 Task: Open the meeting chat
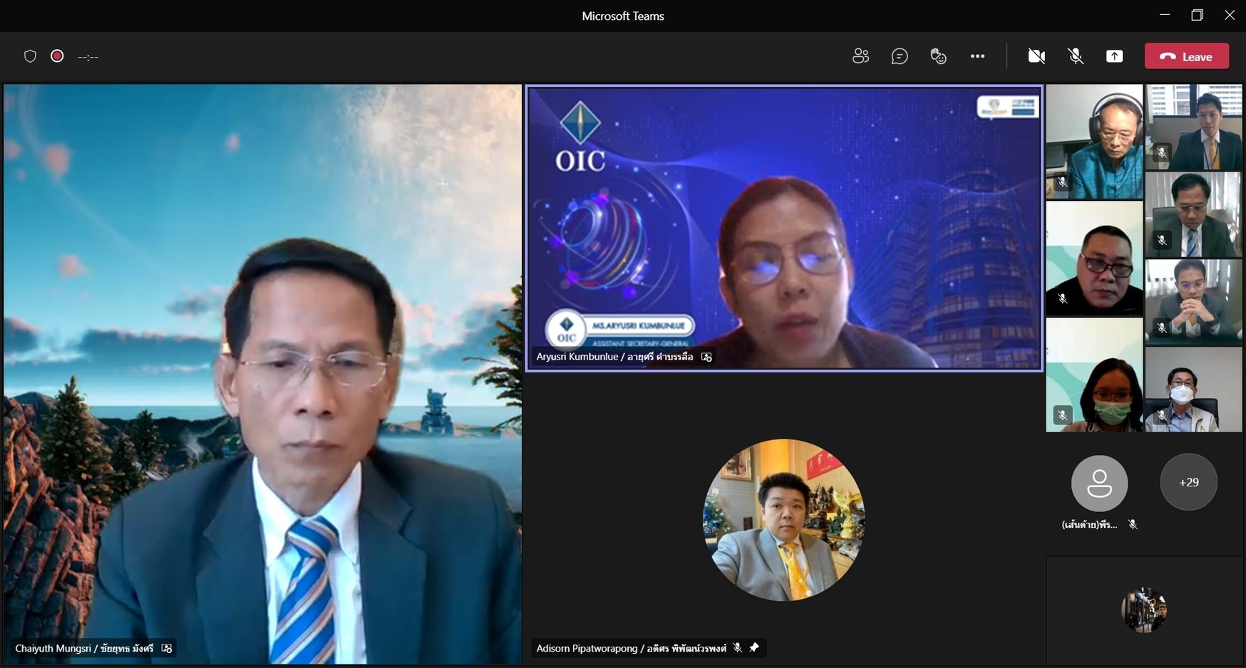900,56
